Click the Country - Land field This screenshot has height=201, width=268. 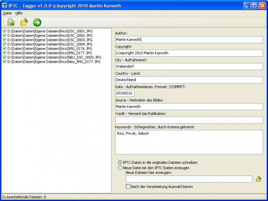189,80
